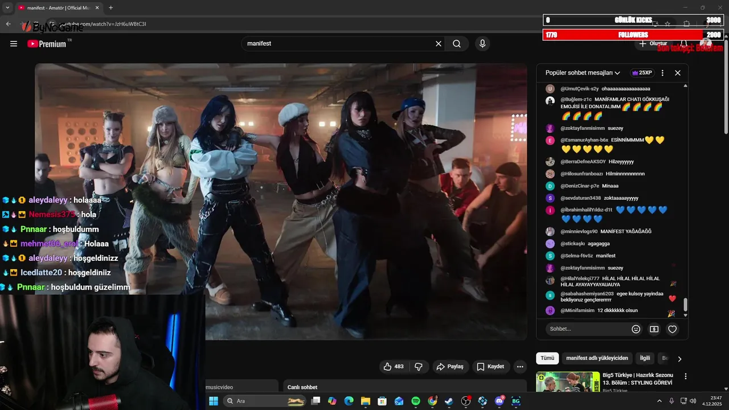Open Discord from the taskbar
The width and height of the screenshot is (729, 410).
tap(499, 401)
